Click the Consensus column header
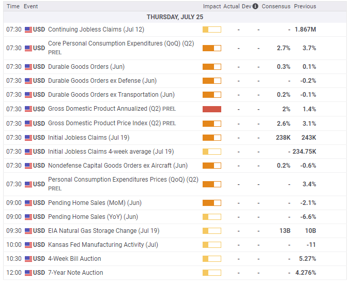 tap(276, 6)
